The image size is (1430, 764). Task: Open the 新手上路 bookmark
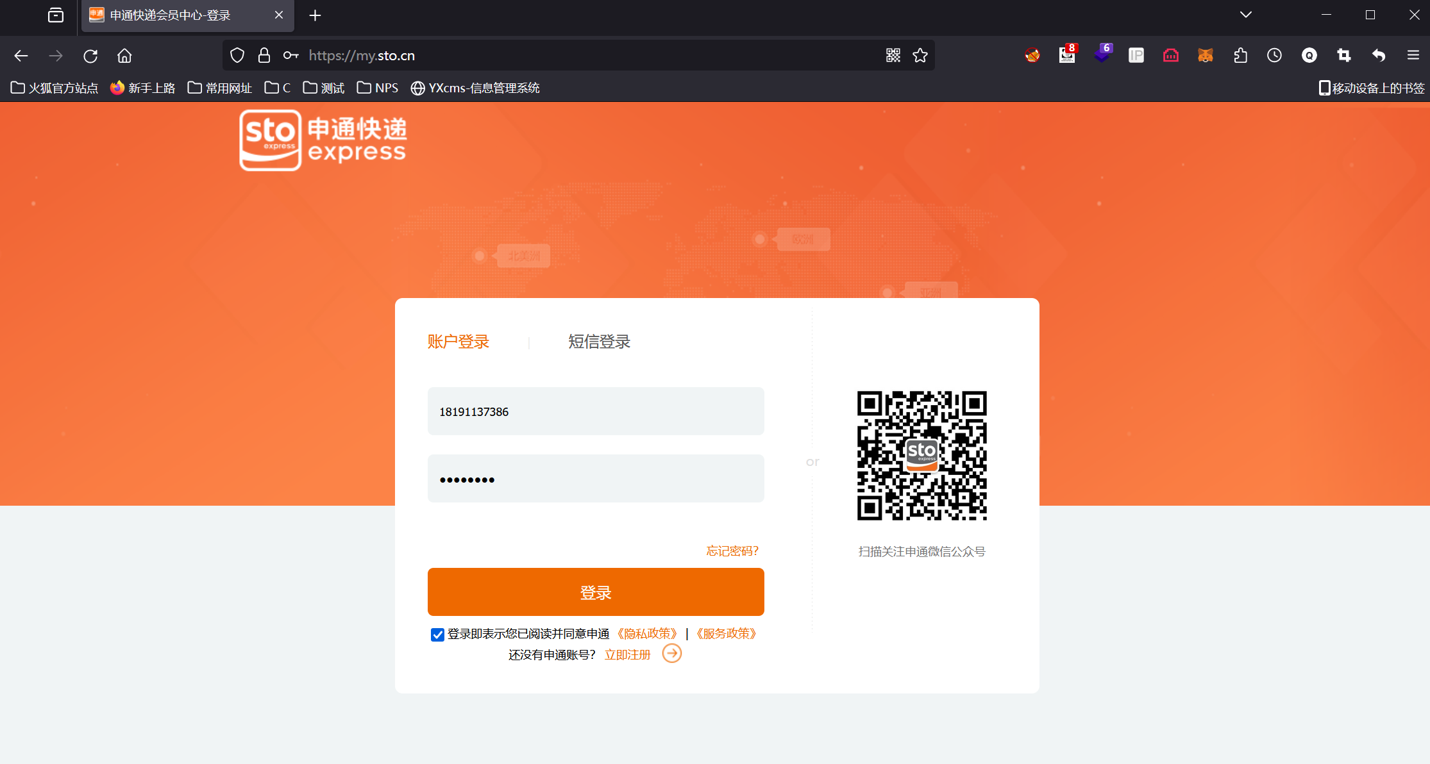pyautogui.click(x=142, y=88)
